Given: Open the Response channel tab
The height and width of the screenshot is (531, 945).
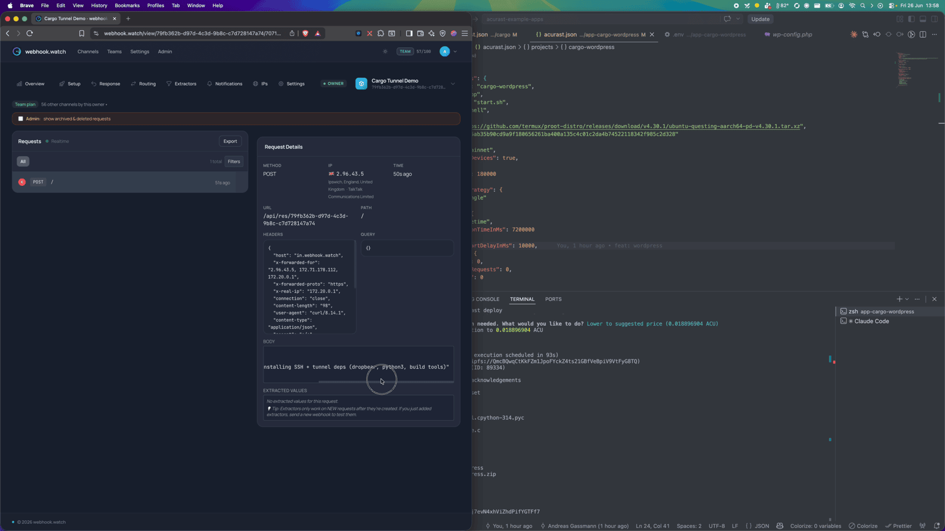Looking at the screenshot, I should click(106, 84).
